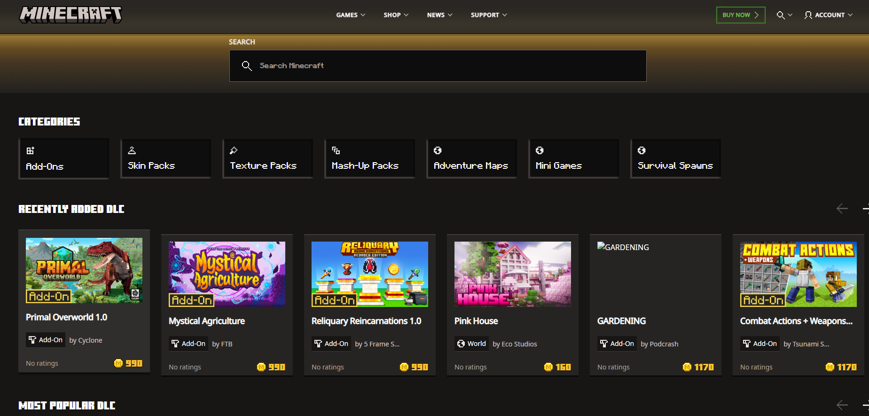Click Minecoin icon on GARDENING card
This screenshot has height=416, width=869.
click(x=687, y=367)
